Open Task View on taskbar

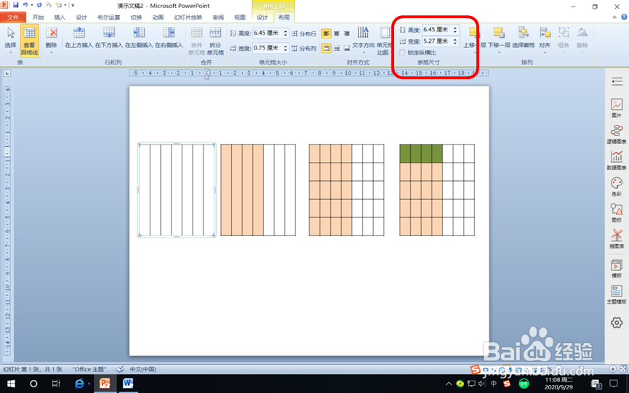tap(56, 384)
